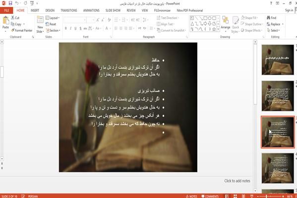Image resolution: width=297 pixels, height=198 pixels.
Task: Toggle Bold formatting
Action: (x=66, y=28)
